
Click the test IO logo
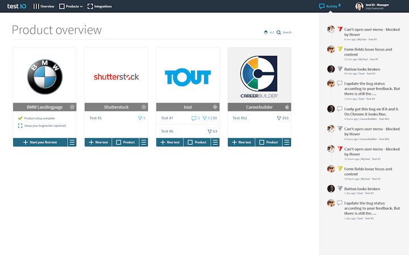tap(16, 6)
